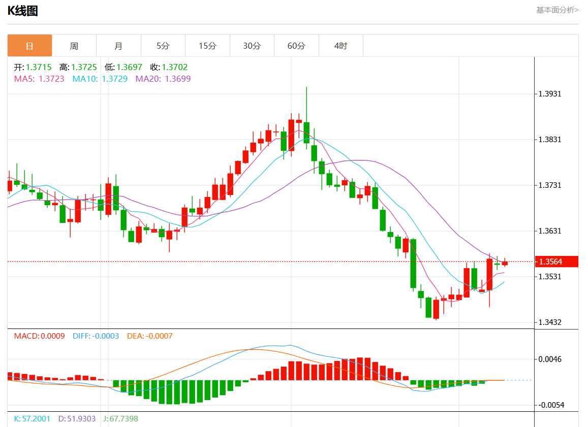588x427 pixels.
Task: Click the 1.3731 price axis label
Action: (550, 185)
